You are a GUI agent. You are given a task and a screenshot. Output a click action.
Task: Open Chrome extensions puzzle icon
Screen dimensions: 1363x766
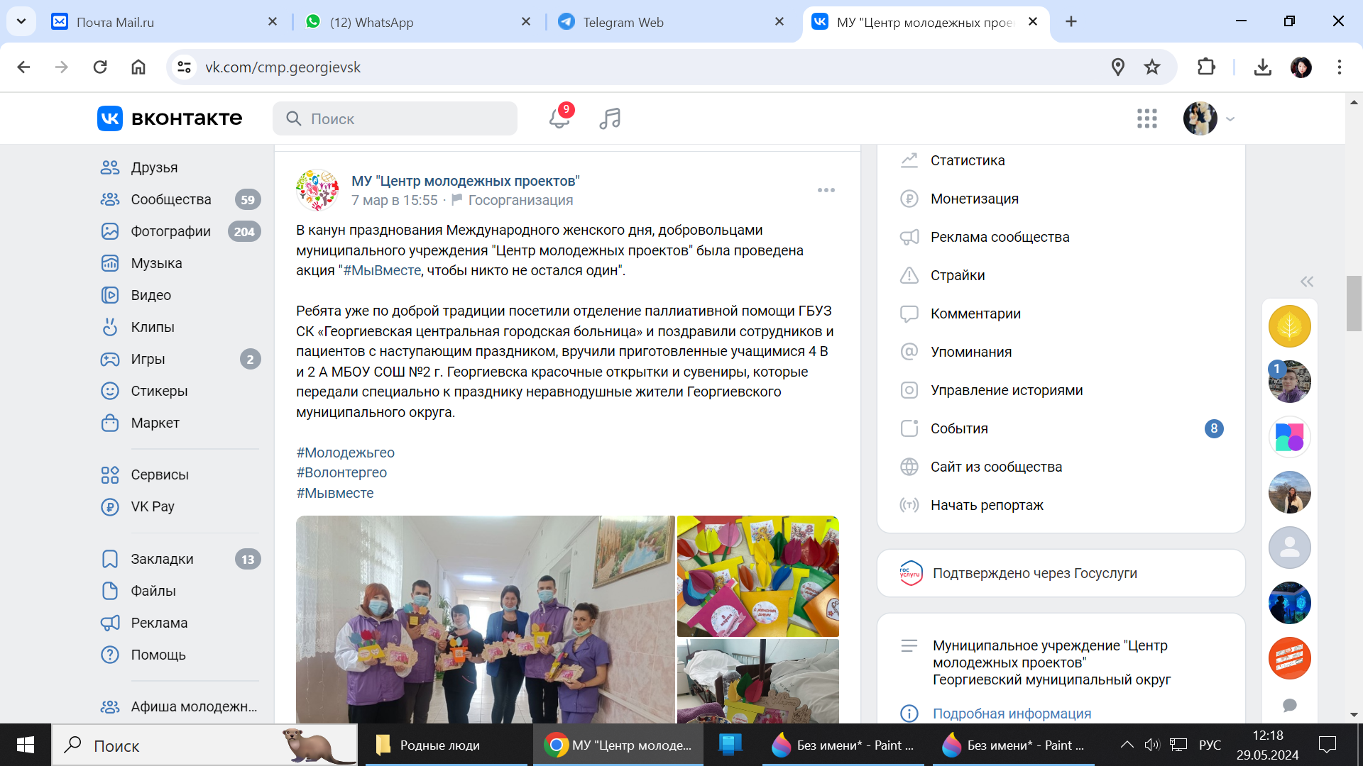tap(1206, 67)
